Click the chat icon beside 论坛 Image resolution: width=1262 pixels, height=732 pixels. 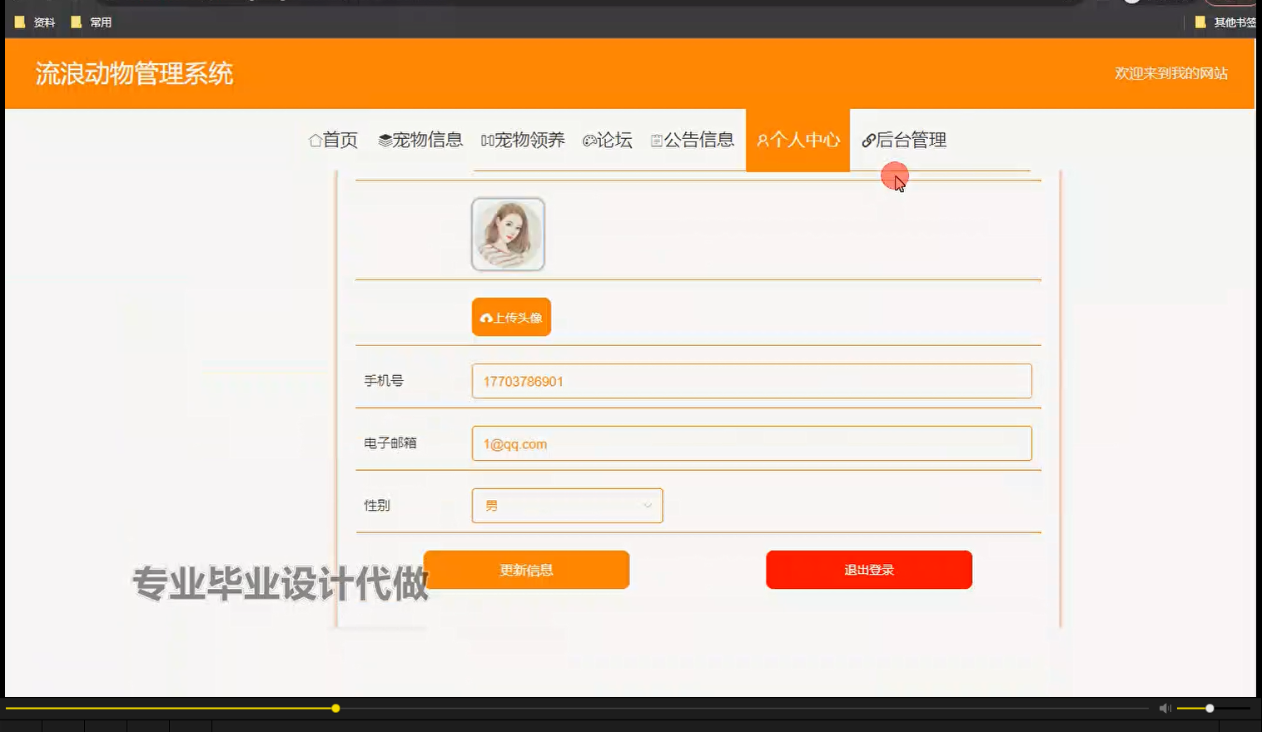click(x=590, y=141)
